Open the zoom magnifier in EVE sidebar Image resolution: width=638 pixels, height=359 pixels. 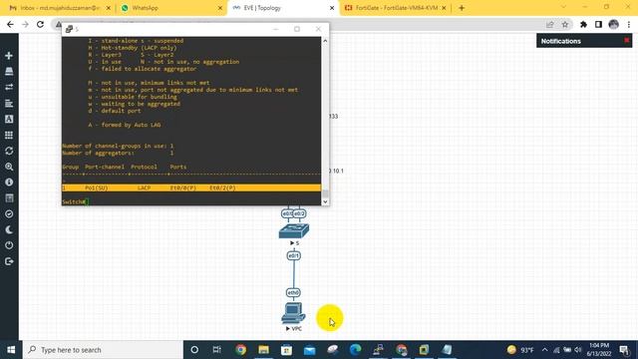coord(9,167)
